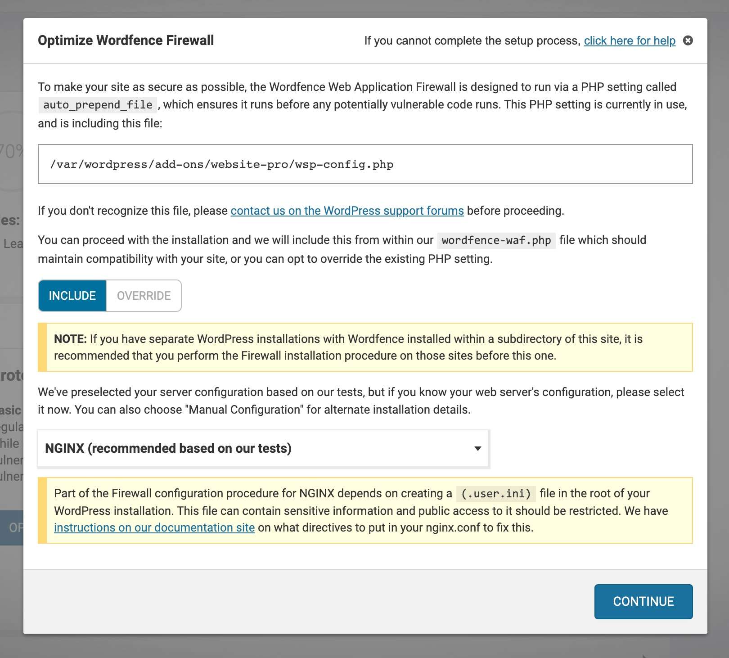This screenshot has height=658, width=729.
Task: Open WordPress support forums contact link
Action: coord(347,211)
